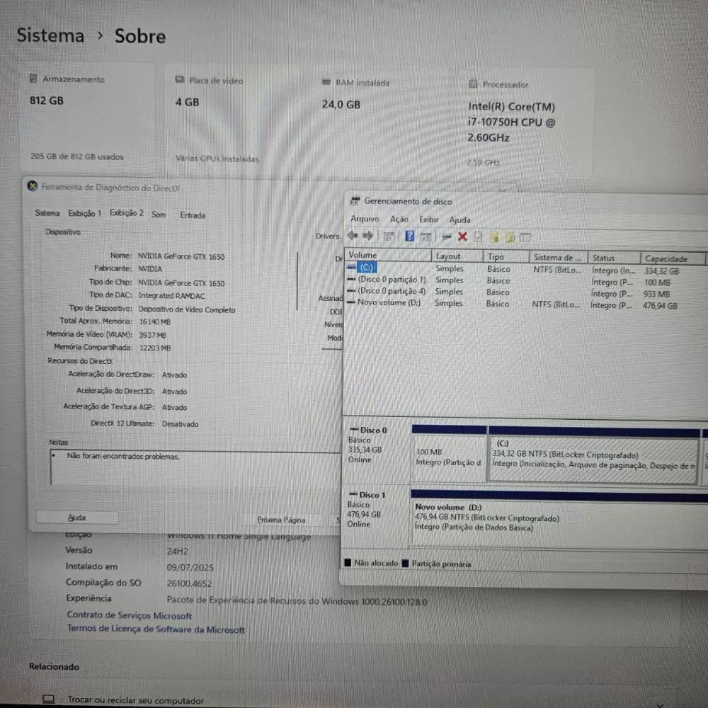Toggle the action pane icon right of Help
Screen dimensions: 708x708
426,236
